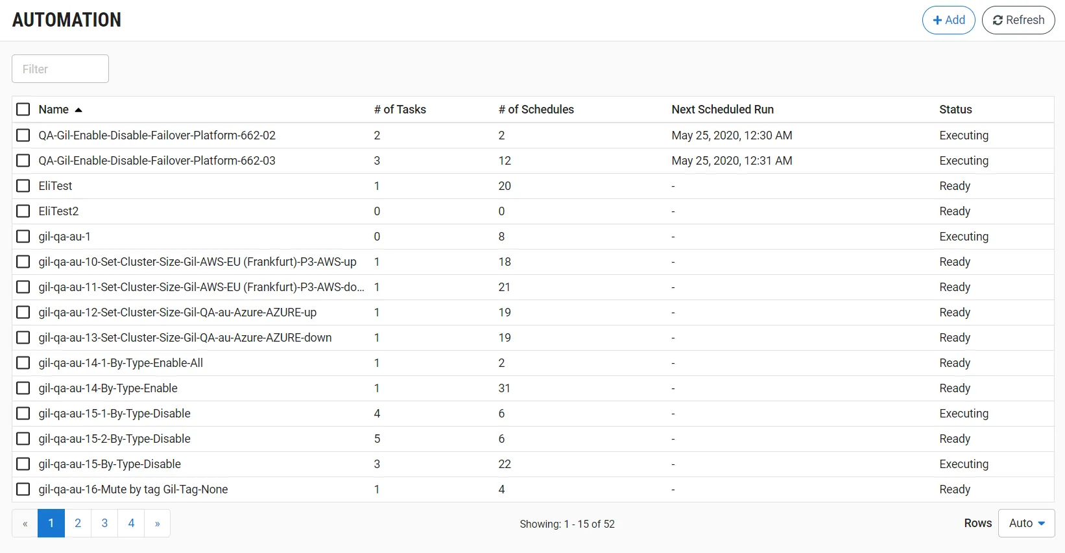Click the Filter input field

coord(60,69)
